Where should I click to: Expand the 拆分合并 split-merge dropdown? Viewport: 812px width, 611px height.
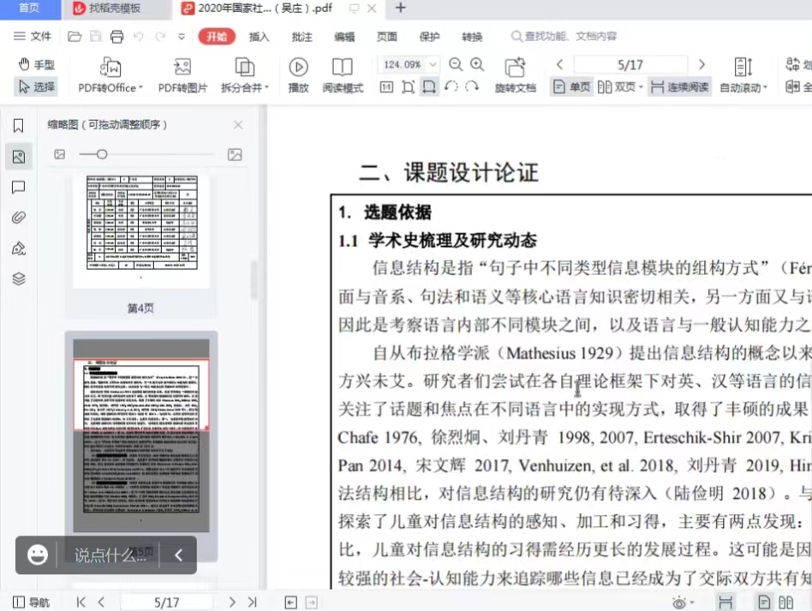pos(245,75)
